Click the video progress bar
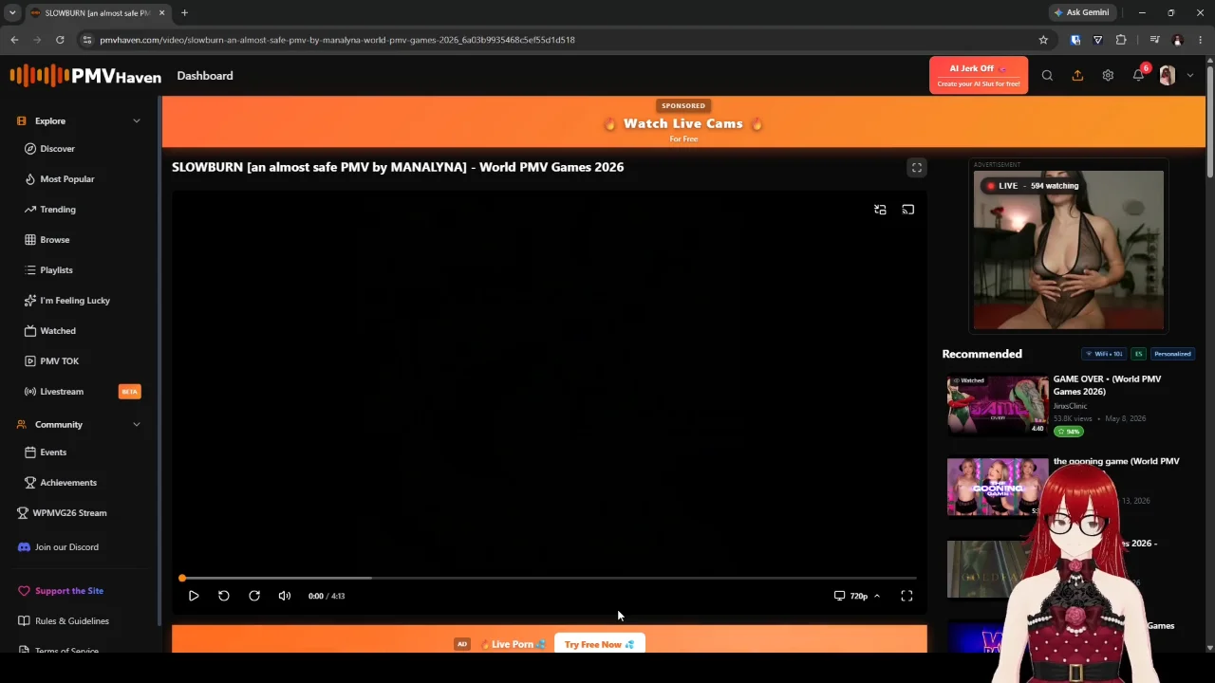This screenshot has width=1215, height=683. click(549, 578)
